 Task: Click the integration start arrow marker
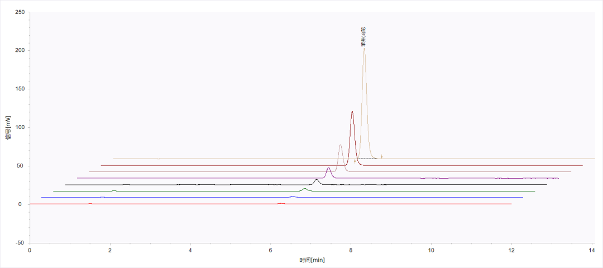pos(355,161)
